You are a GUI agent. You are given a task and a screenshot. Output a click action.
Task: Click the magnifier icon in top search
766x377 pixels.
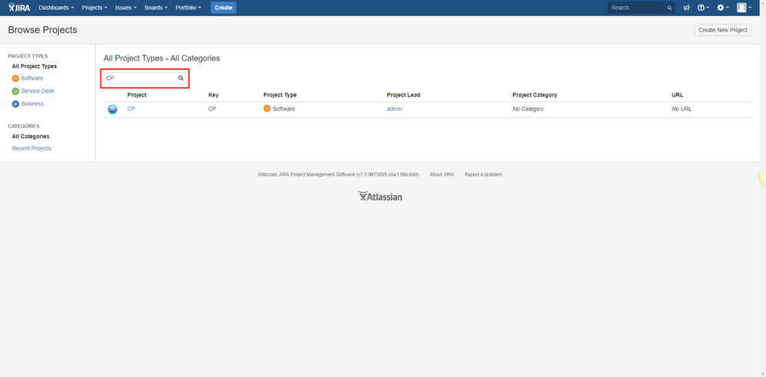(x=669, y=8)
